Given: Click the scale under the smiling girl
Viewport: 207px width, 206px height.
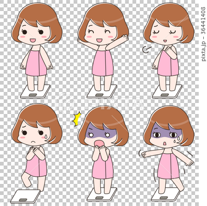Looking at the screenshot, I should point(35,92).
